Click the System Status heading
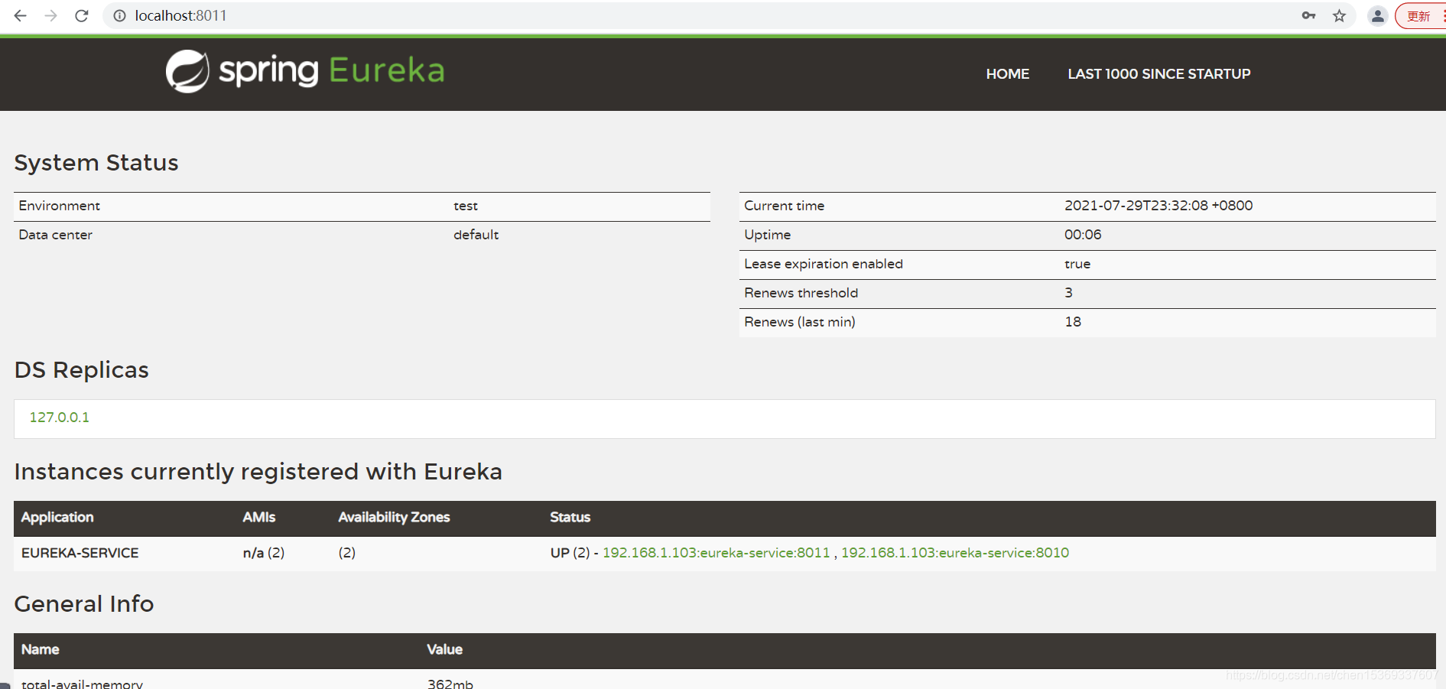 pyautogui.click(x=96, y=163)
